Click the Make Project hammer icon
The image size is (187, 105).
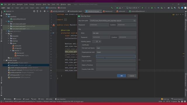click(x=112, y=8)
